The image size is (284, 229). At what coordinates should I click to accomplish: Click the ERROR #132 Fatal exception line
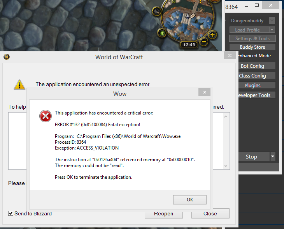[x=97, y=125]
